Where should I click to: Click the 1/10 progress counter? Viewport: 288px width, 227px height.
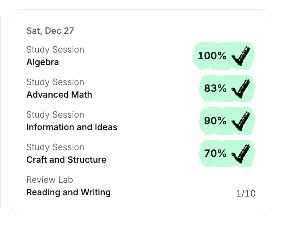(x=245, y=193)
